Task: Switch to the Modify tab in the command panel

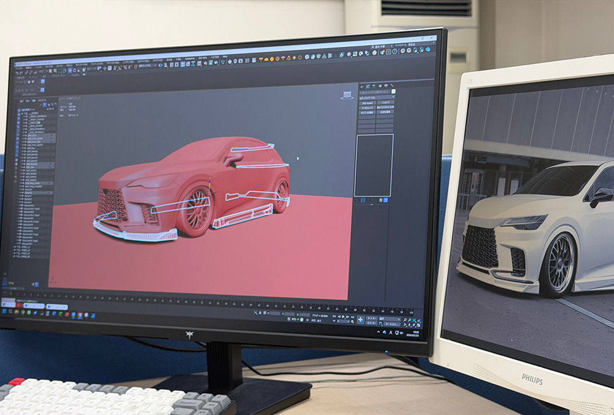Action: point(368,86)
